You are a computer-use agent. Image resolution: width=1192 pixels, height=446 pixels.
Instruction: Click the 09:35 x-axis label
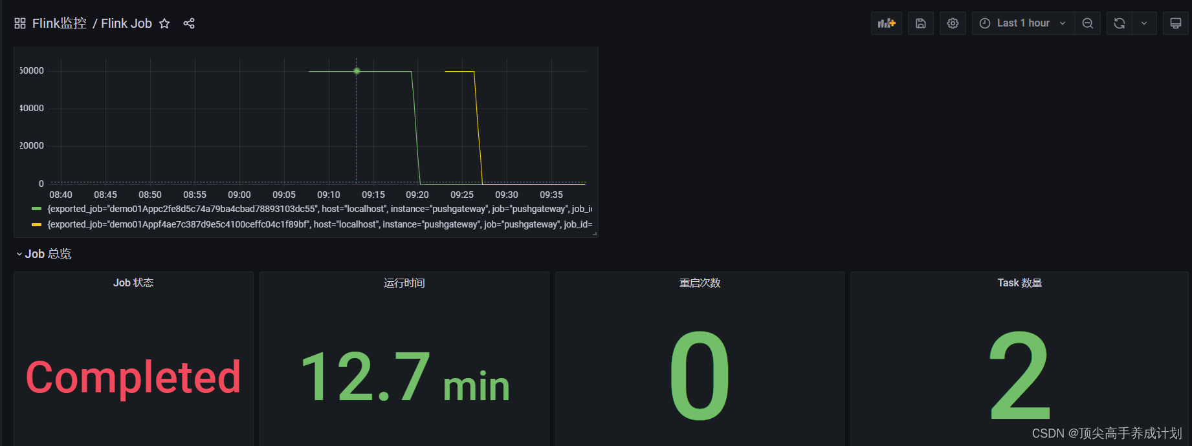pos(551,195)
